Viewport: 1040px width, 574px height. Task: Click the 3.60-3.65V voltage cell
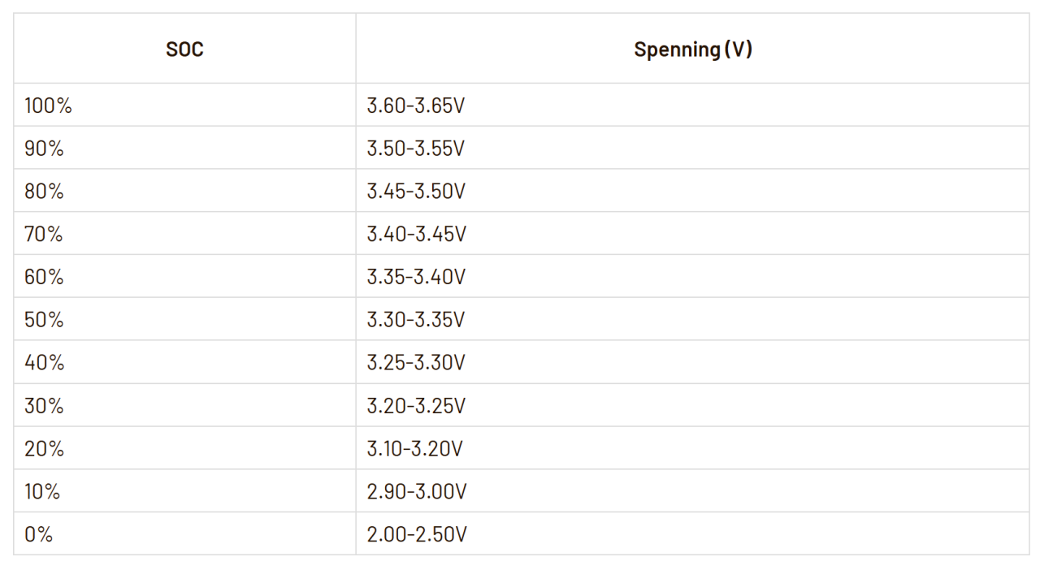pyautogui.click(x=416, y=106)
